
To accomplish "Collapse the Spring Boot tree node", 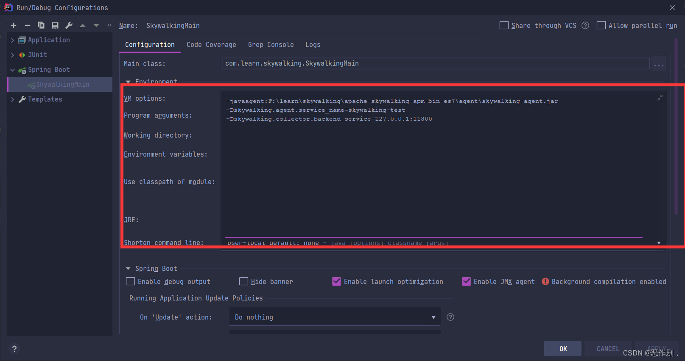I will point(13,70).
